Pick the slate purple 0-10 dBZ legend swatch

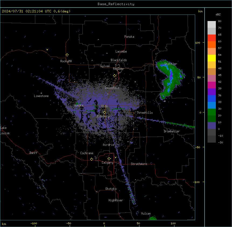(x=212, y=126)
